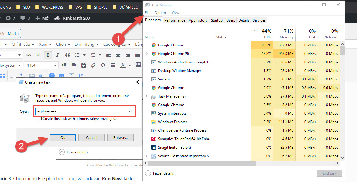
Task: Increase indent in the editor toolbar
Action: tap(74, 66)
